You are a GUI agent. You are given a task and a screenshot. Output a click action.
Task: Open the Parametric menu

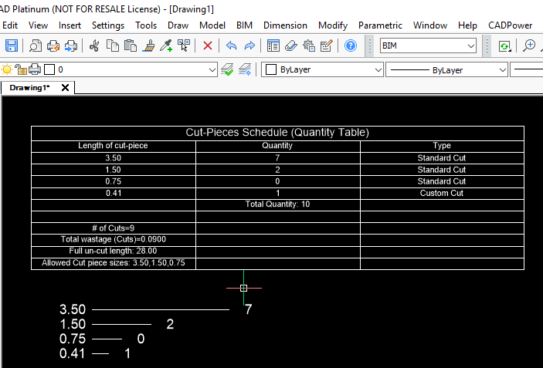click(380, 25)
